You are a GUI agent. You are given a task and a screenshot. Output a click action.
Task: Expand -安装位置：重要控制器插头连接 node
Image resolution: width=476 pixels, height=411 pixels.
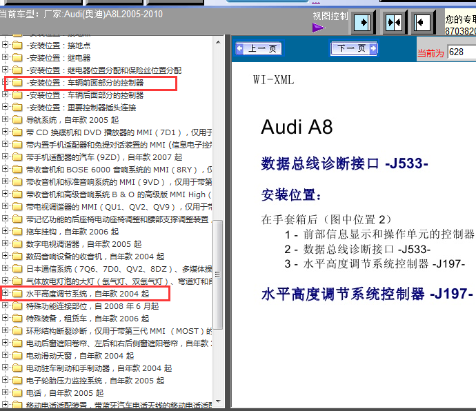5,107
